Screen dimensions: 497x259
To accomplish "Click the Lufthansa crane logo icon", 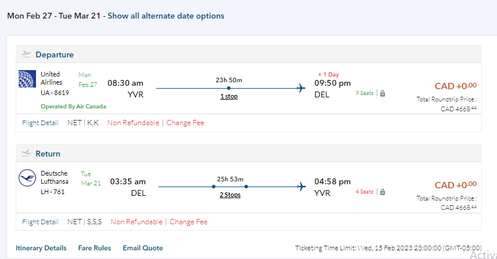I will (x=27, y=178).
